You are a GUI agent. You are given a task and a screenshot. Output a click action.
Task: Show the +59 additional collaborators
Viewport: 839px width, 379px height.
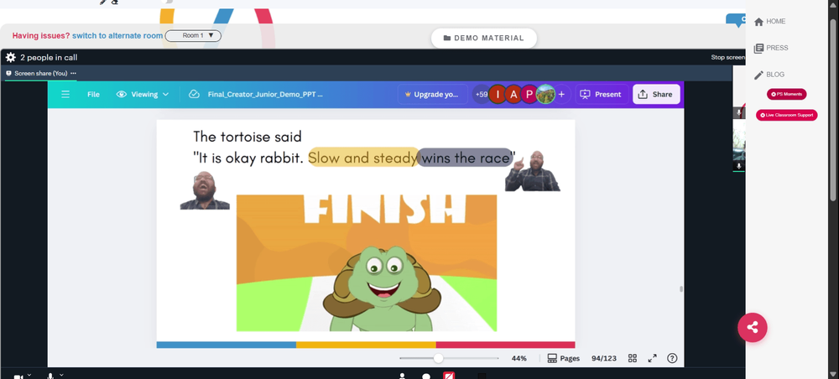[481, 94]
